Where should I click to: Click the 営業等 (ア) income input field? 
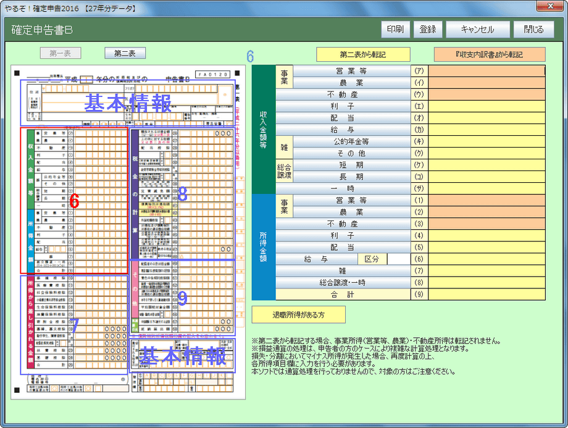(x=487, y=71)
